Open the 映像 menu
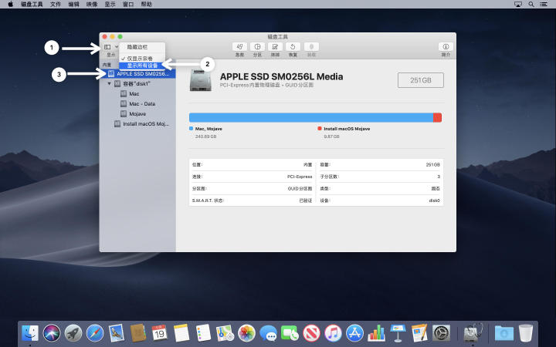The width and height of the screenshot is (556, 347). tap(92, 5)
